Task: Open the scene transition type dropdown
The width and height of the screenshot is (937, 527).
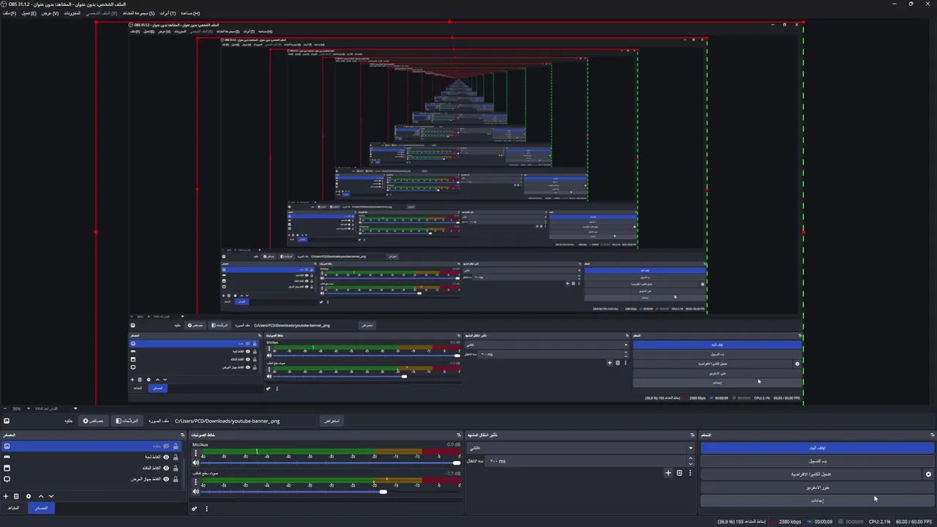Action: pyautogui.click(x=581, y=448)
